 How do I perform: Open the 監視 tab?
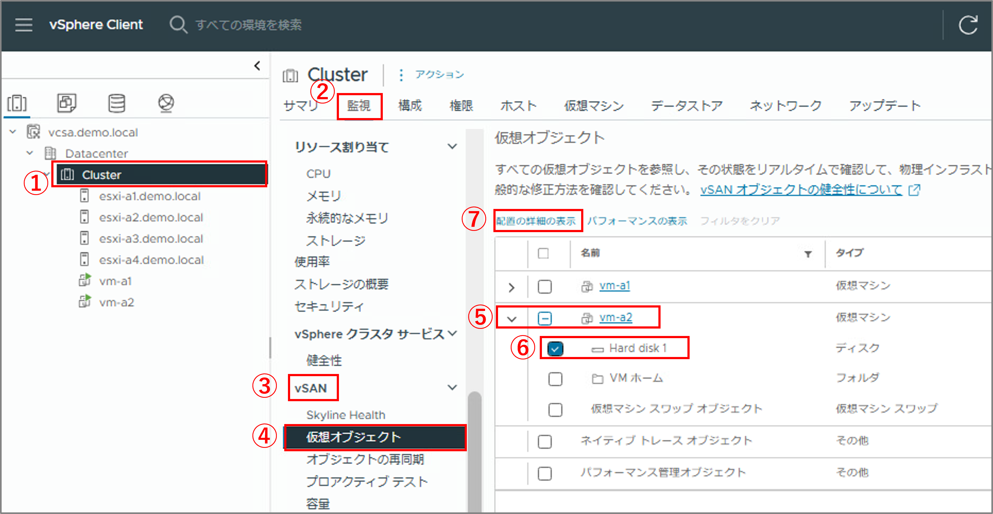[x=359, y=106]
